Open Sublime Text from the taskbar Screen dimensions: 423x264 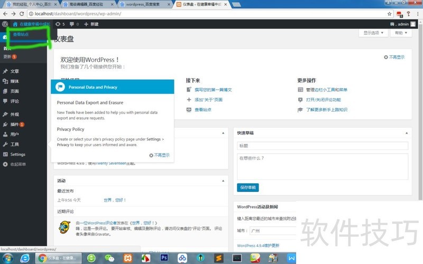point(219,258)
